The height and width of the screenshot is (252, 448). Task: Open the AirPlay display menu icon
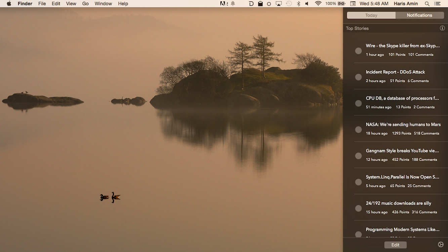point(279,4)
